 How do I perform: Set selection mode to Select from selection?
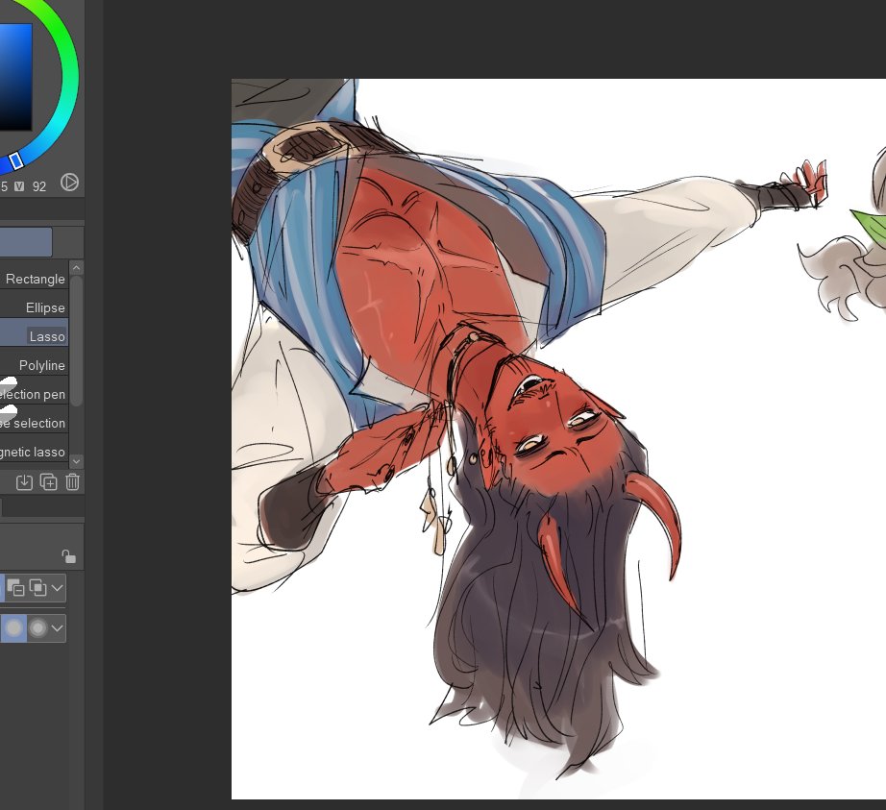point(37,588)
